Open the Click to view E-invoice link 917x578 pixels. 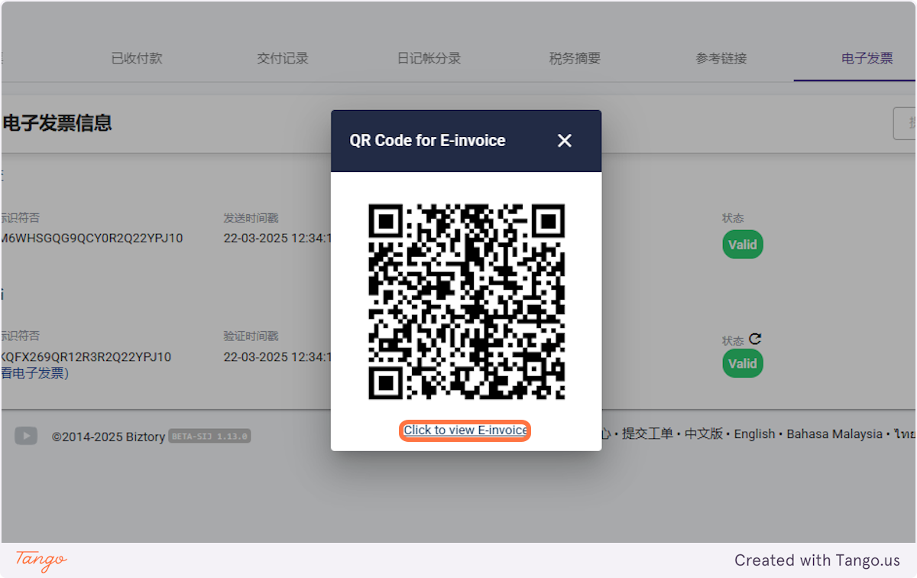465,430
